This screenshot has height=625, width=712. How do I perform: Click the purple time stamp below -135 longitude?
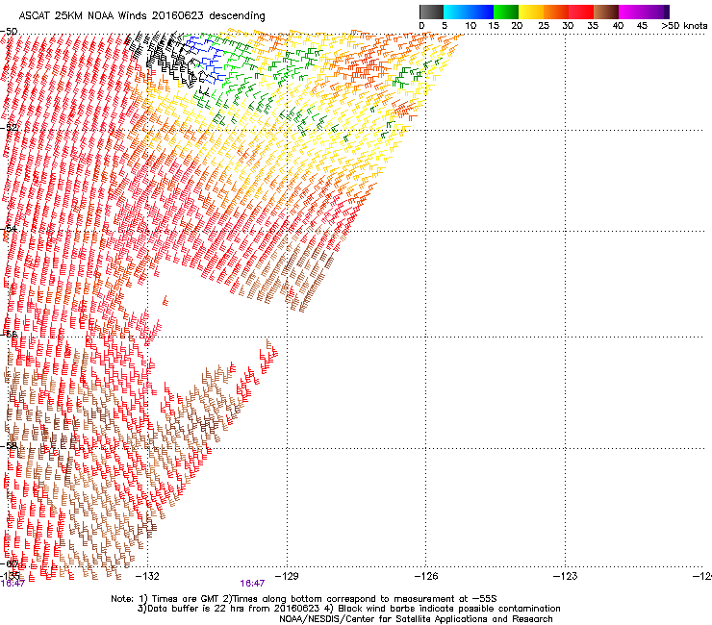[x=13, y=584]
